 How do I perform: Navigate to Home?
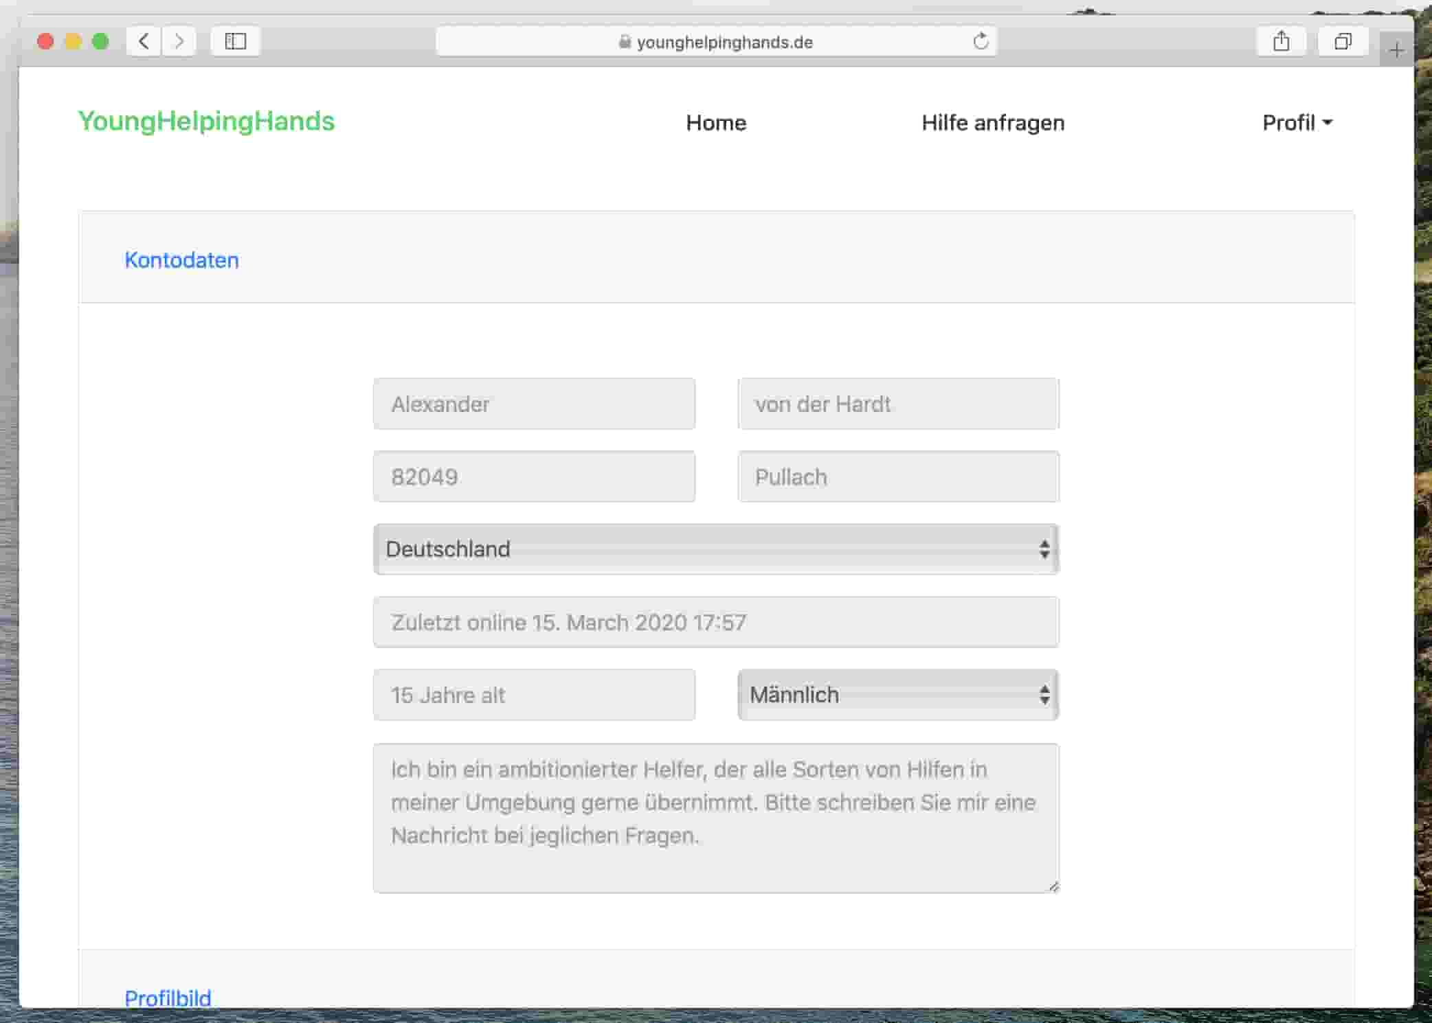click(x=715, y=124)
